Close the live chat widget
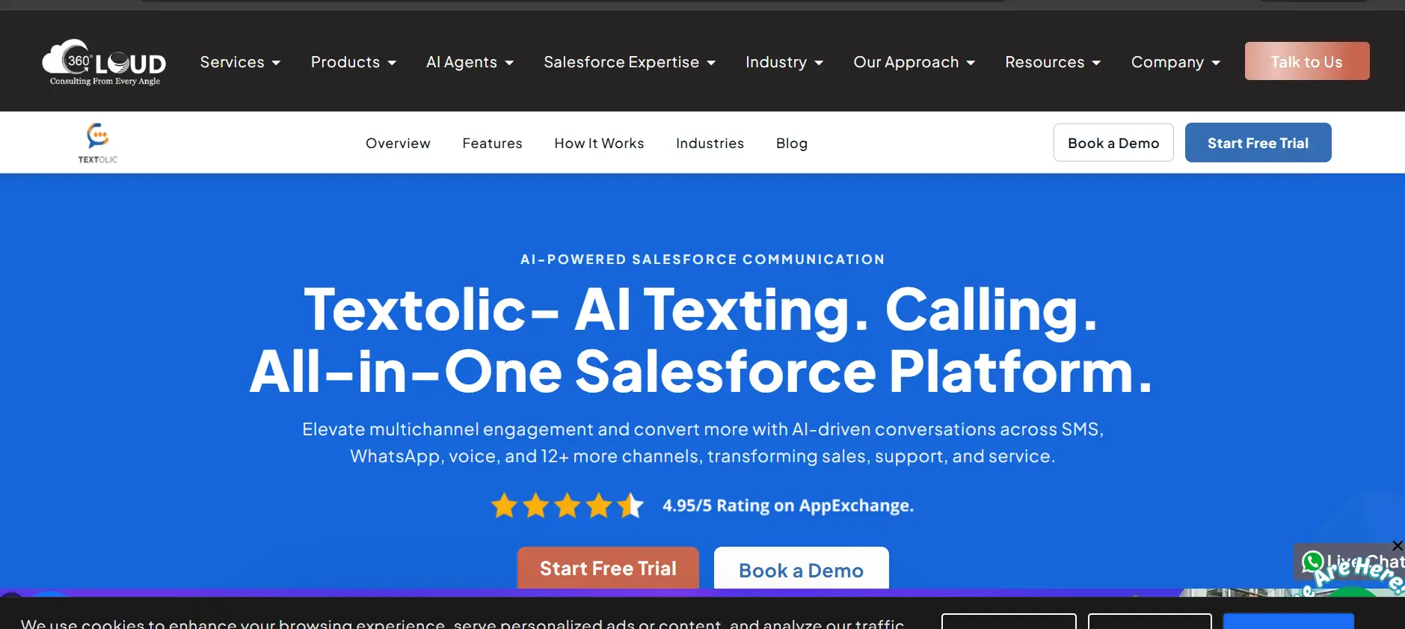 pos(1398,545)
